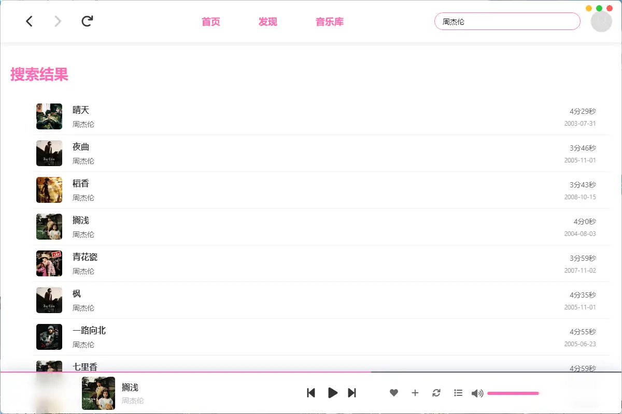Open the playlist queue icon

[x=458, y=393]
